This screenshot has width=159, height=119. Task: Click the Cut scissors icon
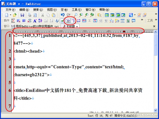coord(43,15)
